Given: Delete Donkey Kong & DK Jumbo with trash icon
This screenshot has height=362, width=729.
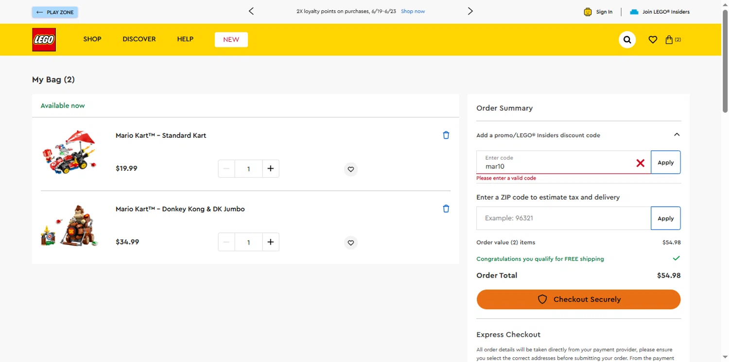Looking at the screenshot, I should [446, 209].
